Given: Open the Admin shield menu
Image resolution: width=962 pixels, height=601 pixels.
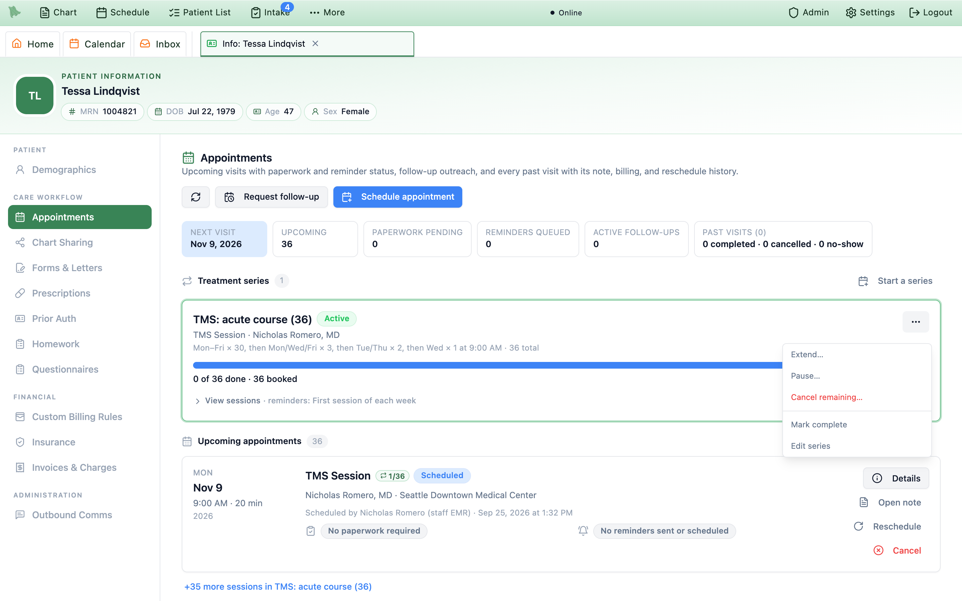Looking at the screenshot, I should [809, 12].
